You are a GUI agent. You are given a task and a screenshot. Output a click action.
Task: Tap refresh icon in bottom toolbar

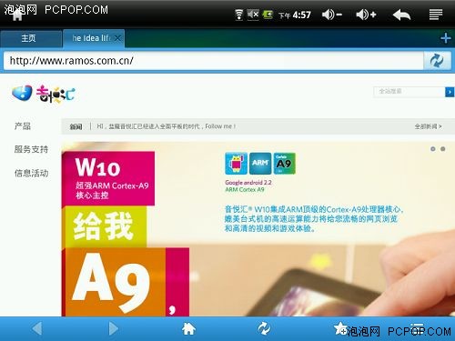click(x=264, y=328)
